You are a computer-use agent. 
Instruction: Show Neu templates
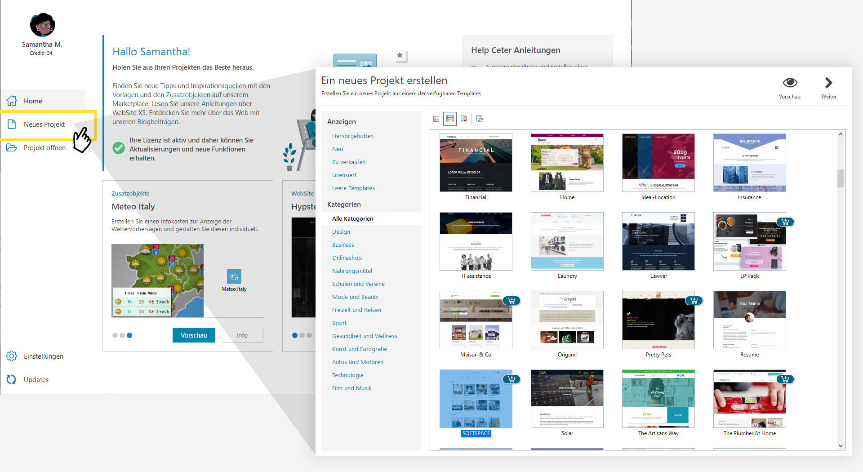pyautogui.click(x=338, y=149)
